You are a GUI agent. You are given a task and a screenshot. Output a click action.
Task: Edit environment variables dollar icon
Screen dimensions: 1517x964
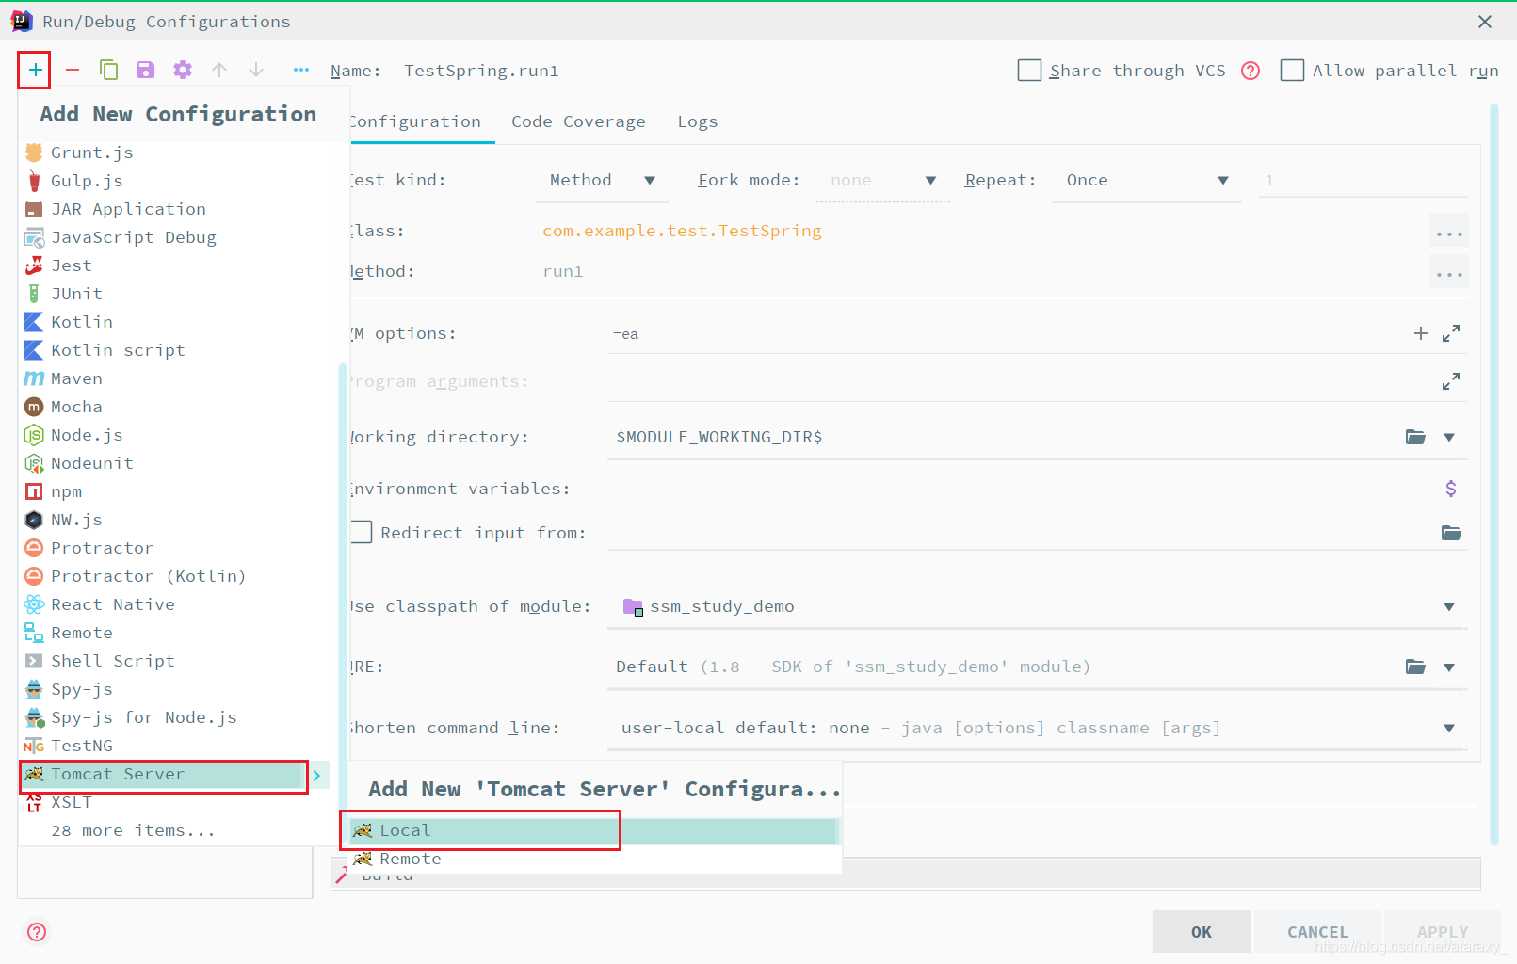(1451, 489)
